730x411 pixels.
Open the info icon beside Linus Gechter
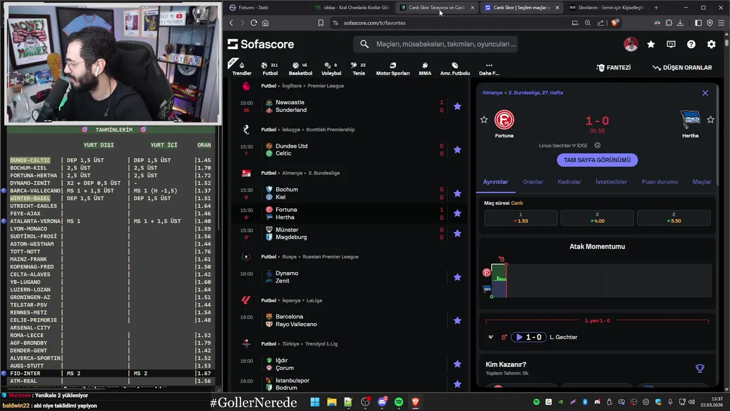tap(597, 146)
